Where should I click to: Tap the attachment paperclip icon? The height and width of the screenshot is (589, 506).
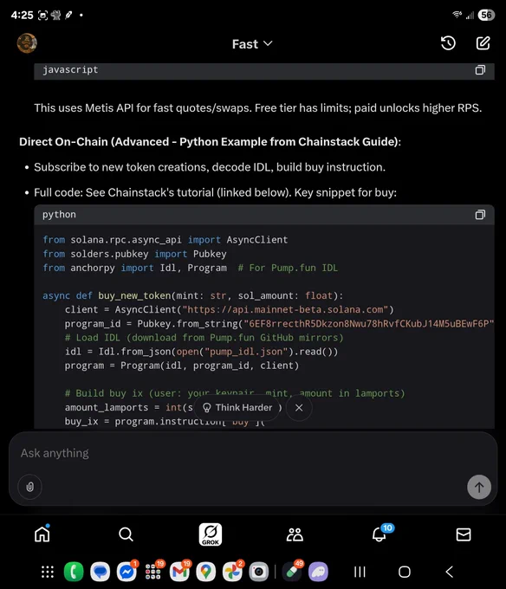(30, 487)
